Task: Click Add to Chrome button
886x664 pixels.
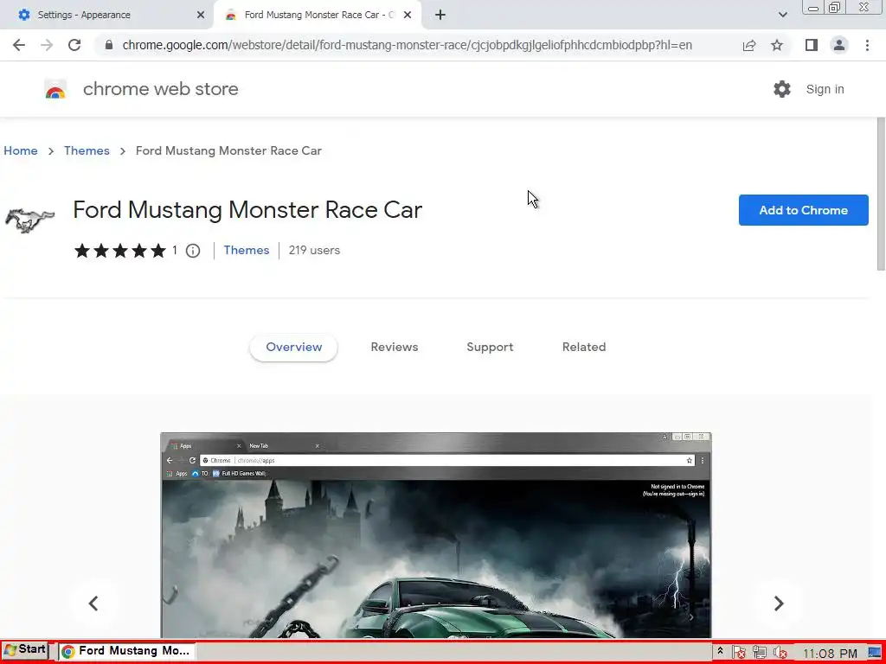Action: point(803,210)
